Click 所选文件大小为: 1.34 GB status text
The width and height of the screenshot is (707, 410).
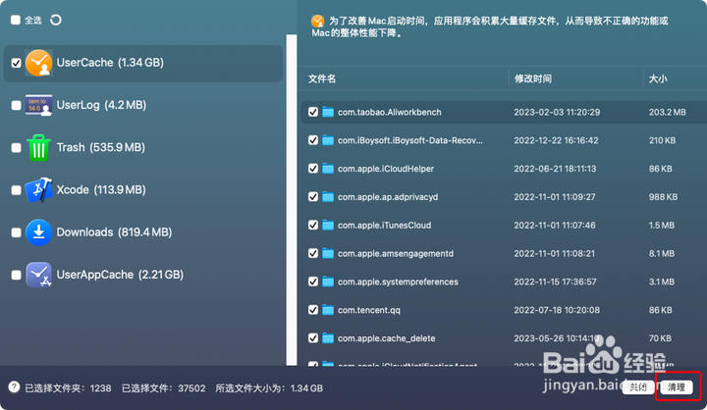click(269, 388)
